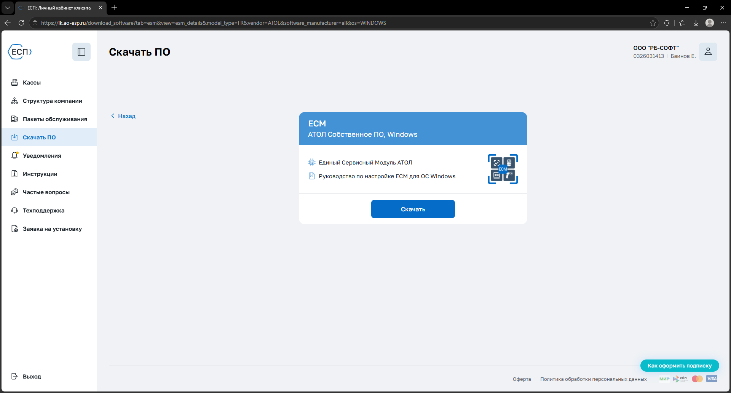Click the Mastercard logo

point(697,379)
